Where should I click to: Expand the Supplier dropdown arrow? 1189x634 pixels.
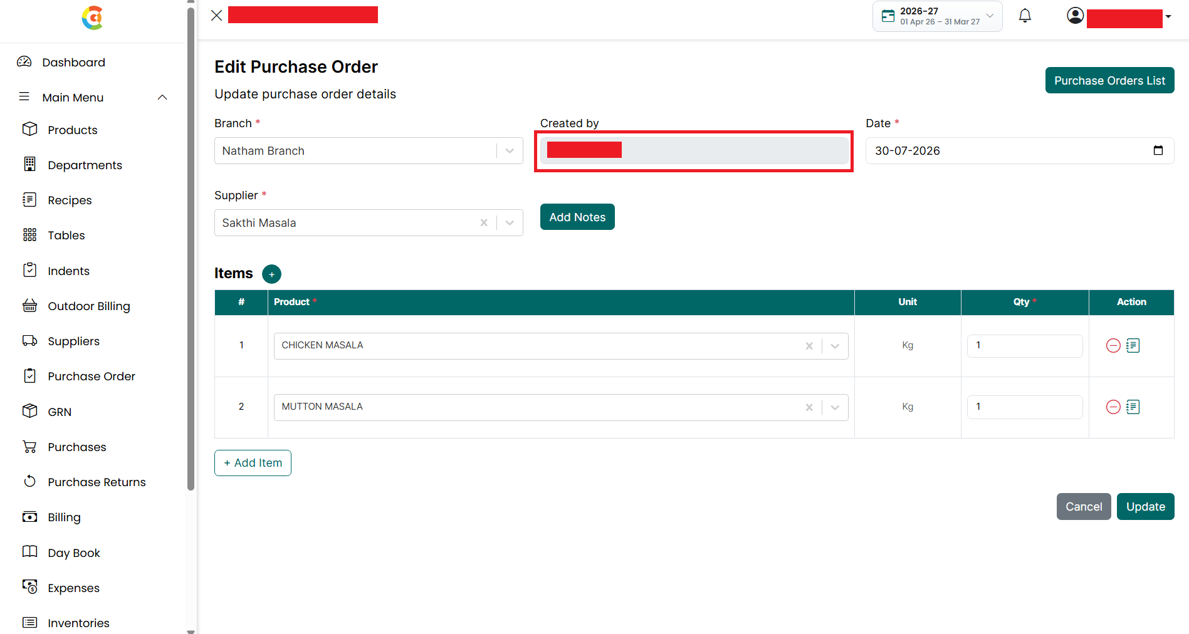pos(510,222)
